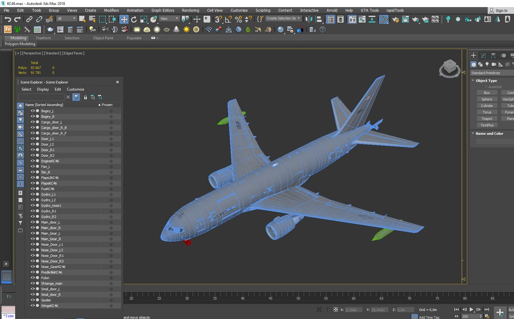
Task: Open the Modifiers menu
Action: click(x=111, y=10)
